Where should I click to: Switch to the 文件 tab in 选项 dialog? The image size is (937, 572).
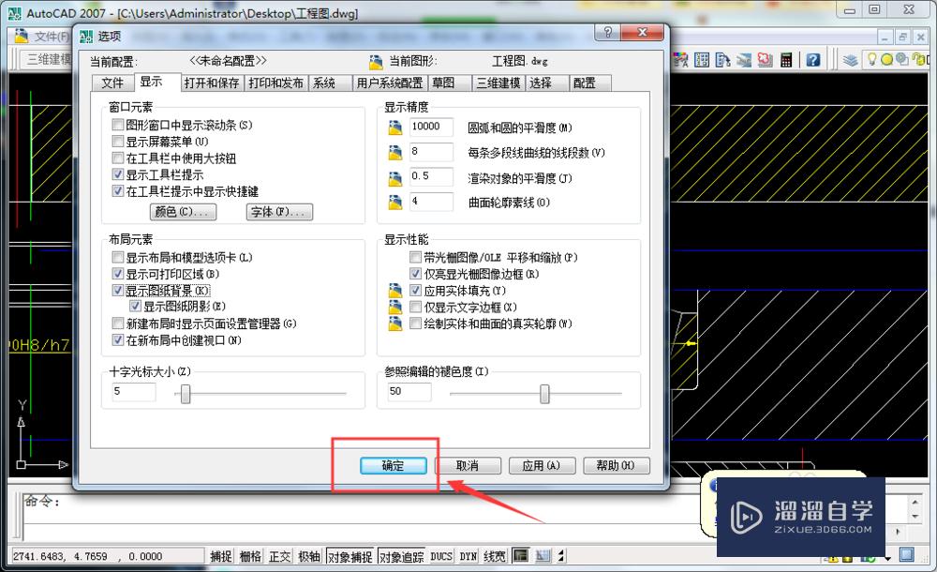tap(113, 83)
